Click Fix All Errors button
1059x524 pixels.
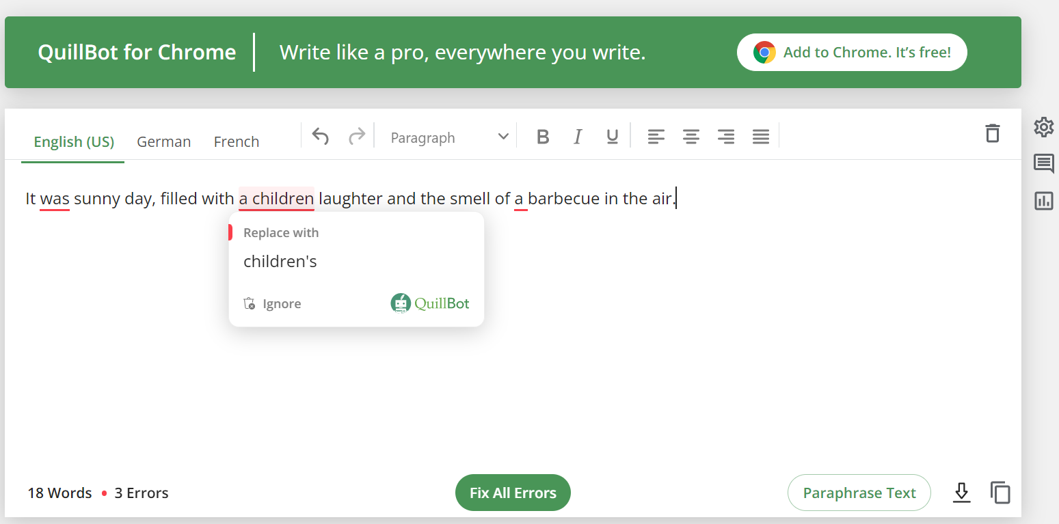pos(513,493)
